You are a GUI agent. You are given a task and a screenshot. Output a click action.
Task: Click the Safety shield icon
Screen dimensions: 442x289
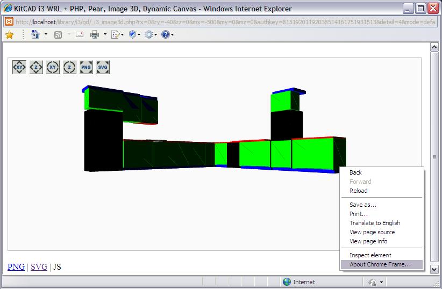tap(132, 34)
